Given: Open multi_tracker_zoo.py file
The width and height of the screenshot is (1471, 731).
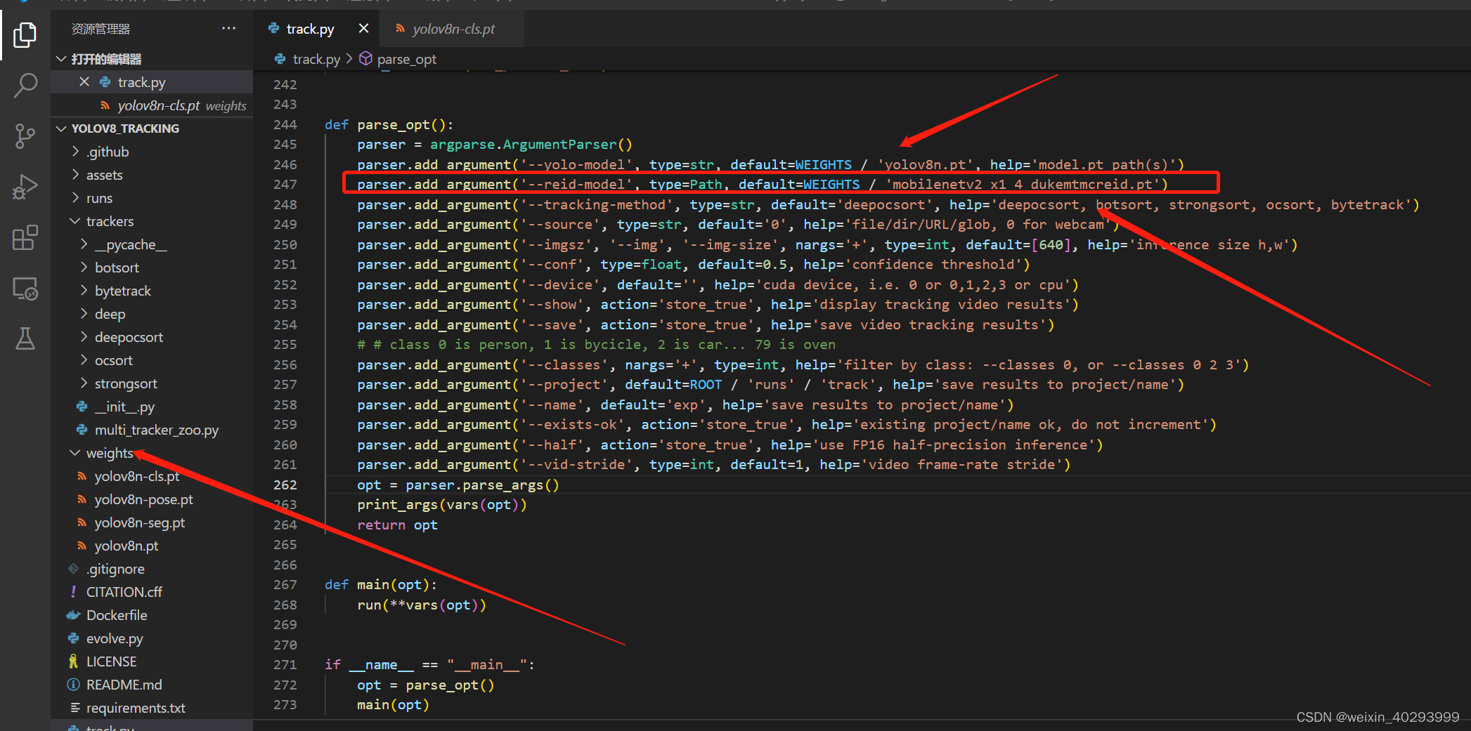Looking at the screenshot, I should [156, 430].
